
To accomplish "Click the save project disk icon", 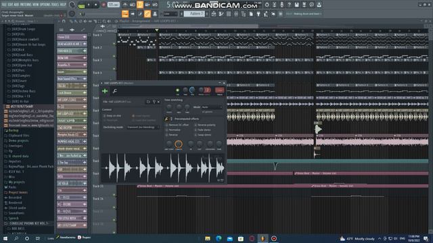I will (x=296, y=5).
